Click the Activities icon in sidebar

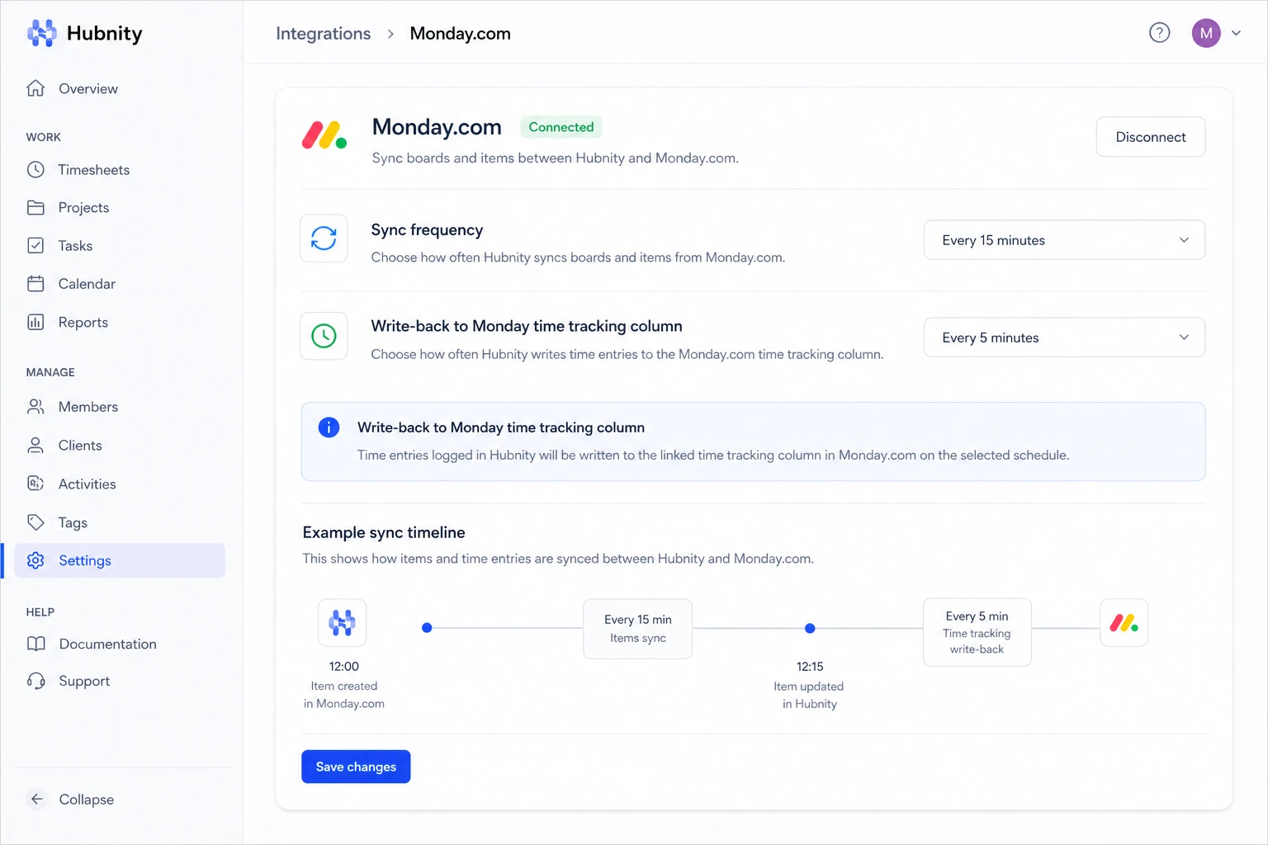[x=35, y=484]
